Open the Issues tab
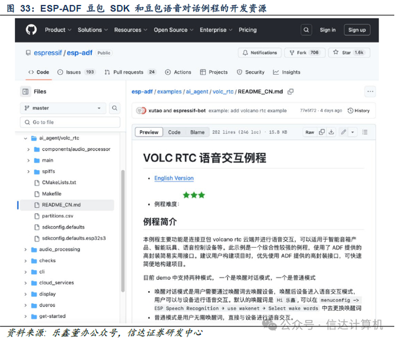 (76, 72)
